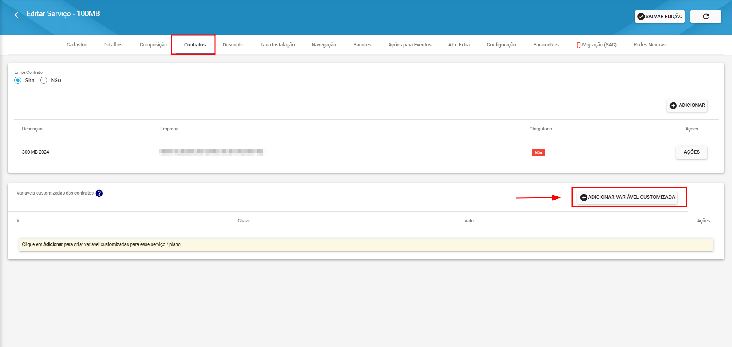Click the Empresa column header
732x347 pixels.
click(x=169, y=129)
